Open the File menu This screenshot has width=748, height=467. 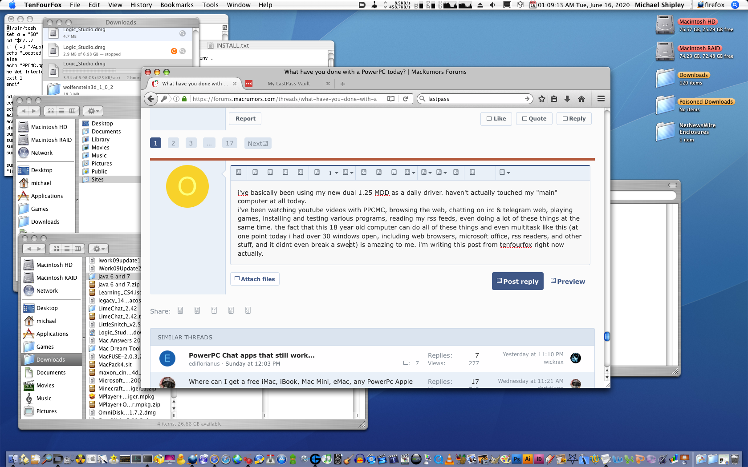click(75, 5)
